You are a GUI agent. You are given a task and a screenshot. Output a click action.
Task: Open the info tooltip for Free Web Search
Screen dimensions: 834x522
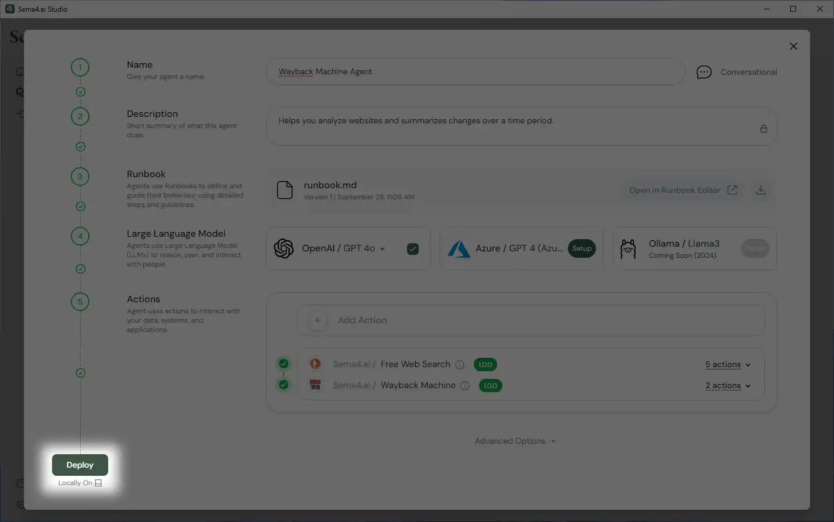[x=460, y=364]
